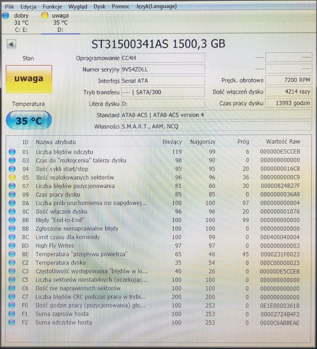Click the status dot for attribute F1
Screen dimensions: 317x349
[x=12, y=314]
